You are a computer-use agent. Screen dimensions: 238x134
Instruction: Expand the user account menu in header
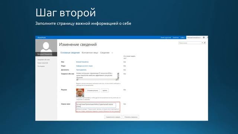pos(194,38)
